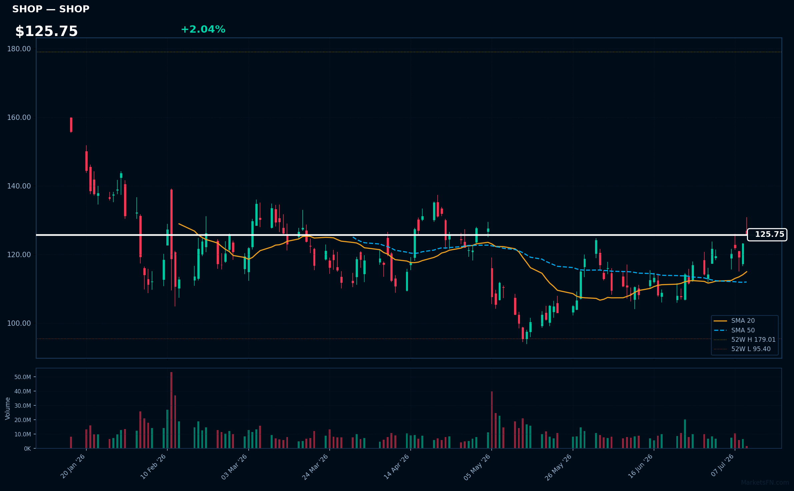Click the 100.00 price axis label
This screenshot has height=491, width=794.
tap(19, 323)
